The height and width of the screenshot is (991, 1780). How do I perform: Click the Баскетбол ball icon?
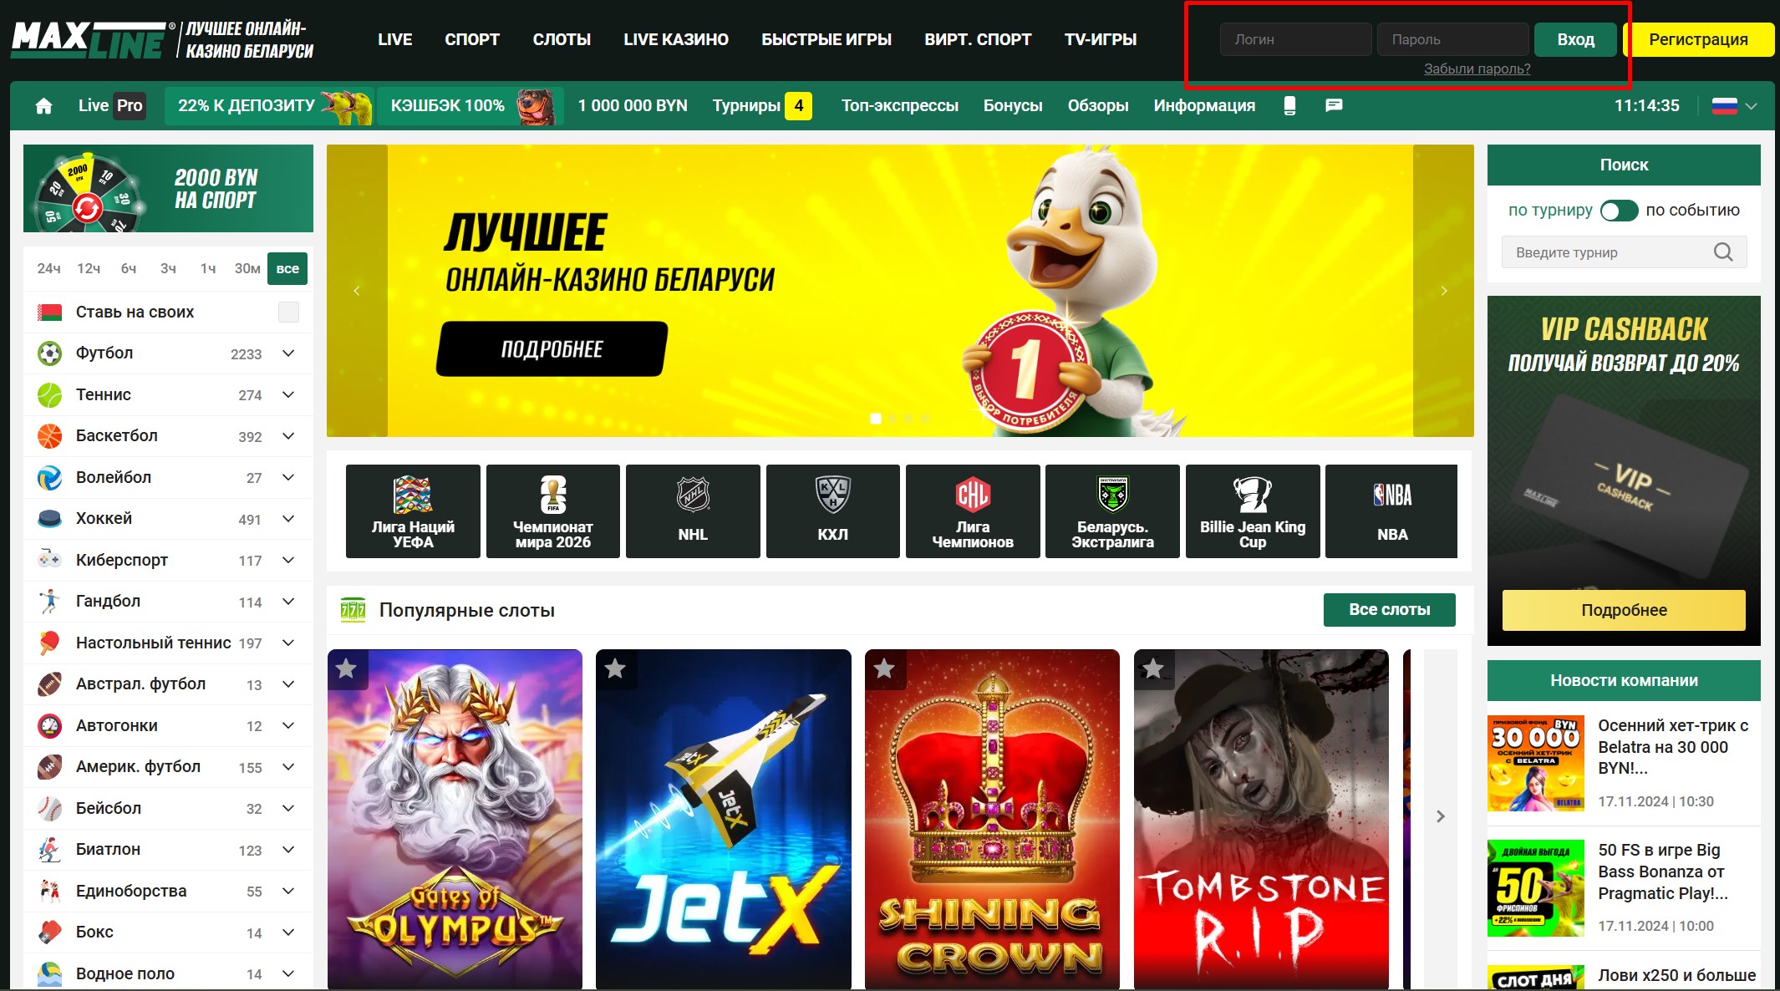click(x=50, y=436)
